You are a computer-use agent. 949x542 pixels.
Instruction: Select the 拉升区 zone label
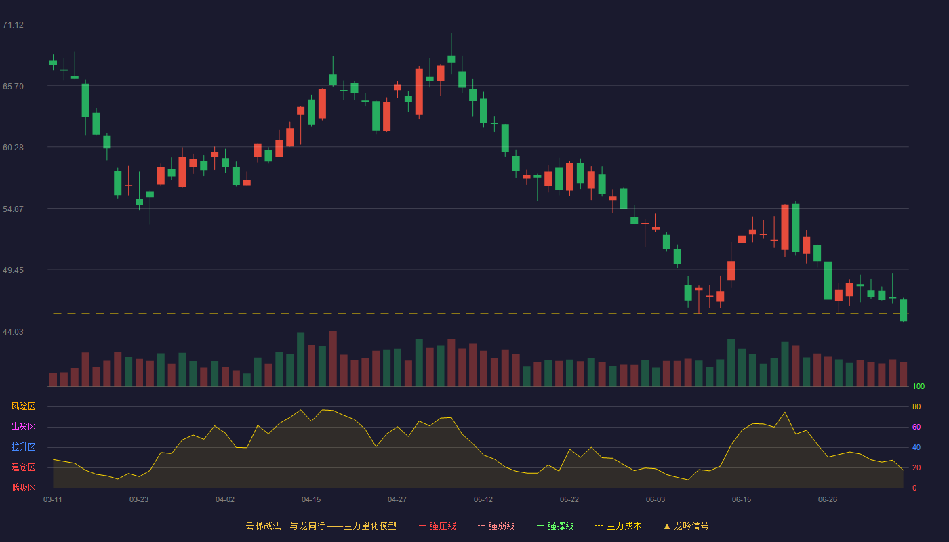23,447
